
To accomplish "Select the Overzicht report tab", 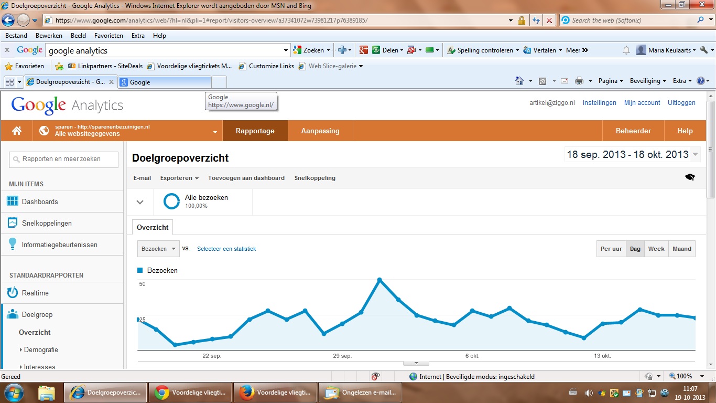I will click(x=153, y=227).
